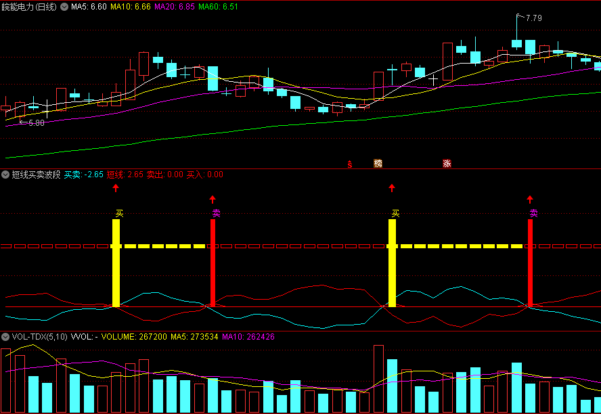Click the MA5: 6.60 indicator value
This screenshot has height=414, width=601.
pos(89,7)
